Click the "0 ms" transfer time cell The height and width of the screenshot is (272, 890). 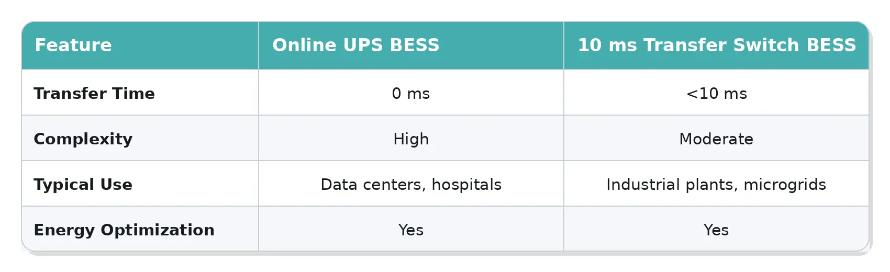[411, 94]
